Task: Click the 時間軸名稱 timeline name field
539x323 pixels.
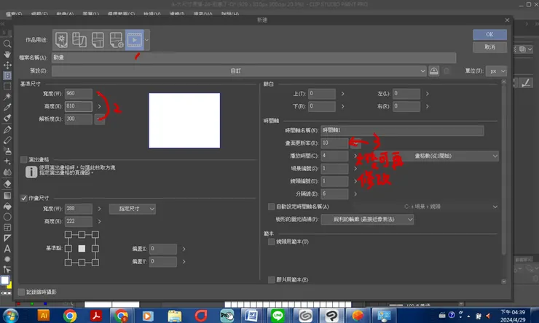Action: 402,130
